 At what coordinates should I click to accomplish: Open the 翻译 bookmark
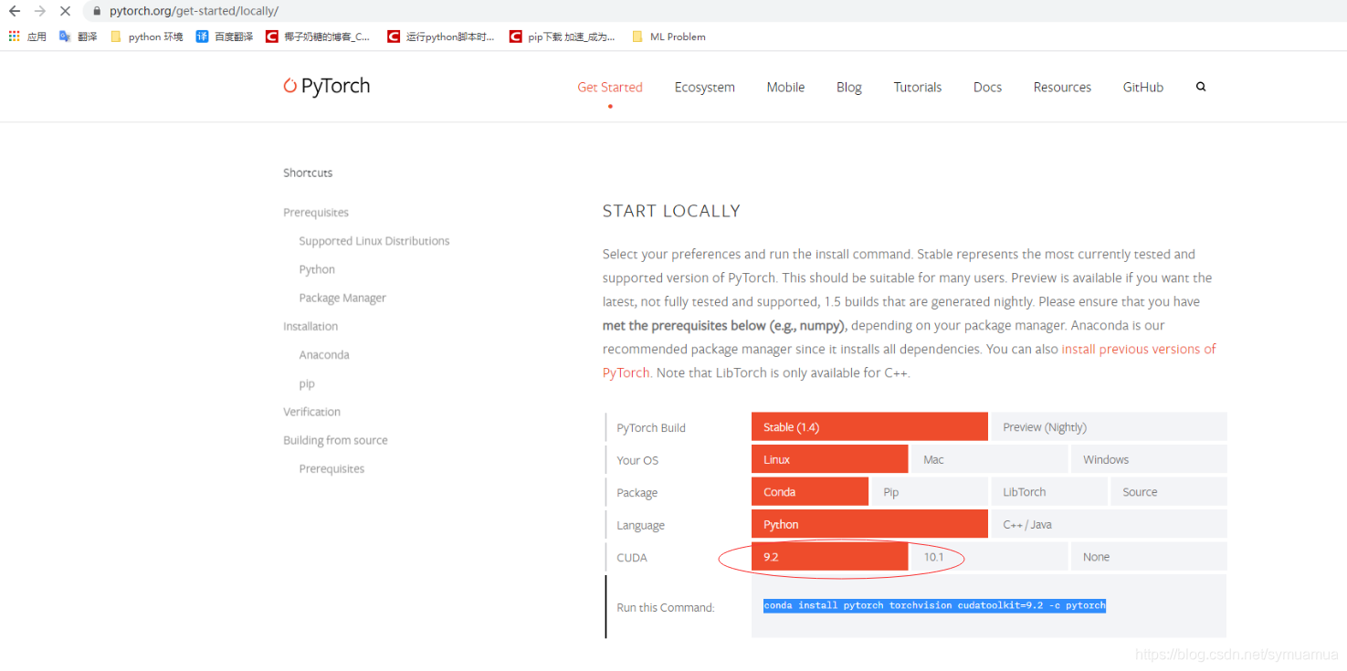pos(78,37)
